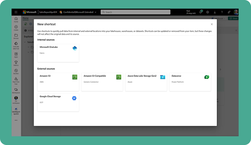Open Browse in the left sidebar

click(16, 36)
